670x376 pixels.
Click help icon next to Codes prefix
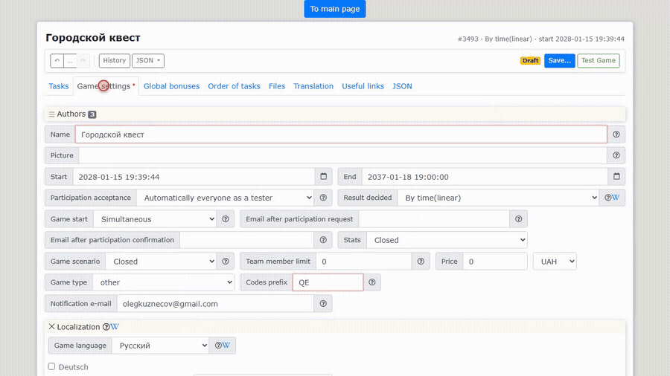coord(372,282)
